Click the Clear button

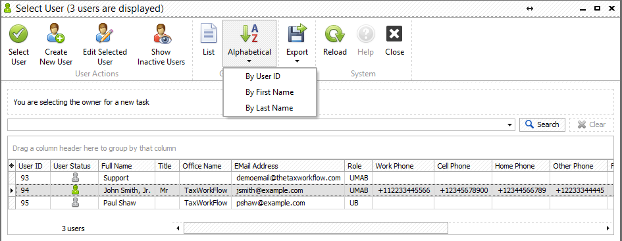coord(592,124)
